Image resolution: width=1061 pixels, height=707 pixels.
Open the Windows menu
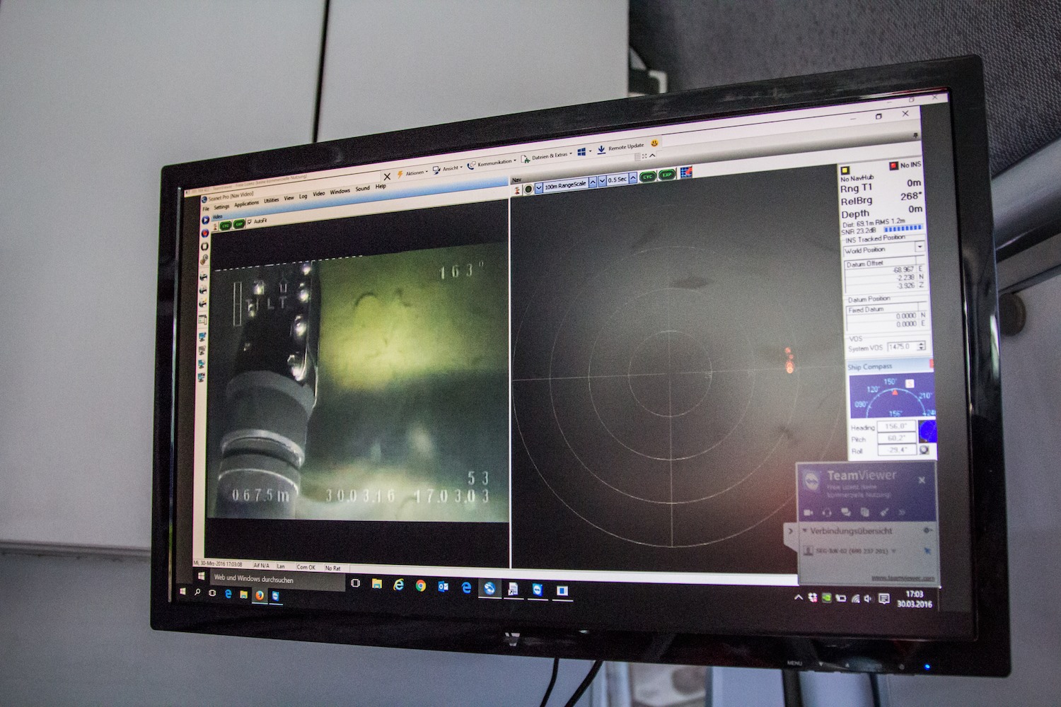click(x=340, y=192)
